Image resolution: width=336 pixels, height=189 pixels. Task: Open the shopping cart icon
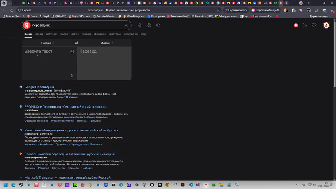[x=305, y=25]
